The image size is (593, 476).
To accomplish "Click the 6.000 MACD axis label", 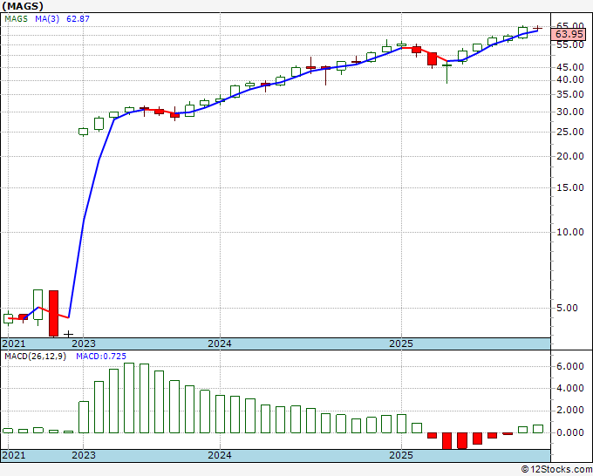I will coord(570,366).
